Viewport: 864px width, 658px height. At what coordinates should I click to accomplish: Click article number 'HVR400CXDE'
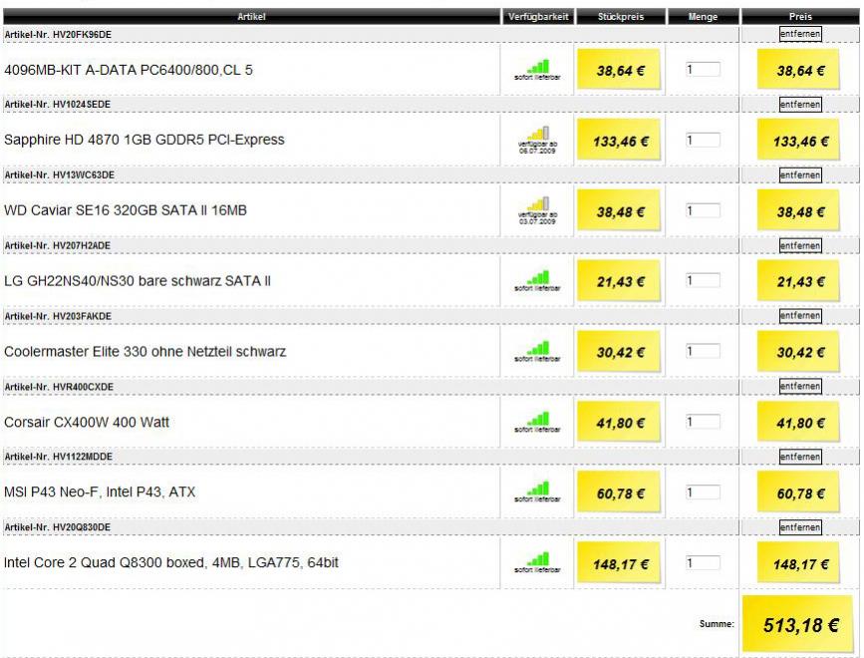[x=83, y=386]
